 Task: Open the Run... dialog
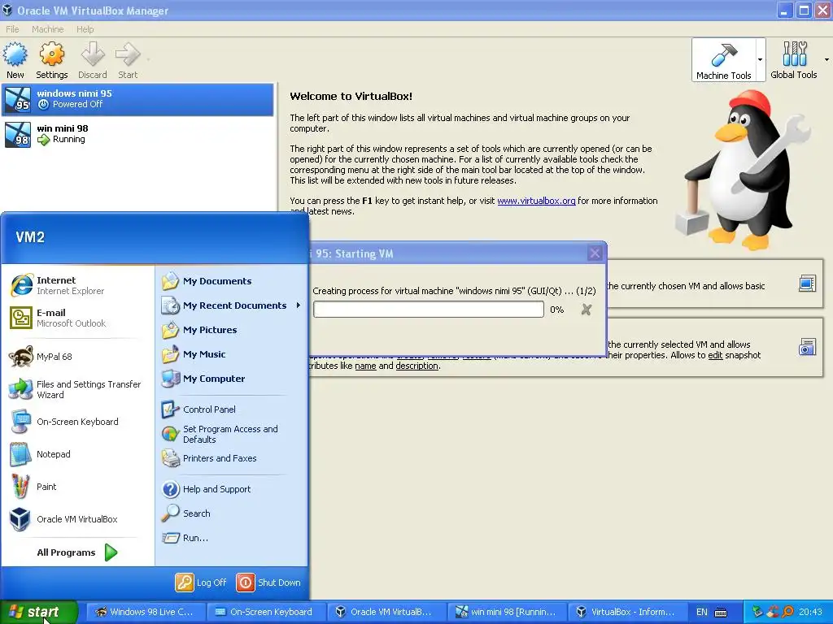232,538
